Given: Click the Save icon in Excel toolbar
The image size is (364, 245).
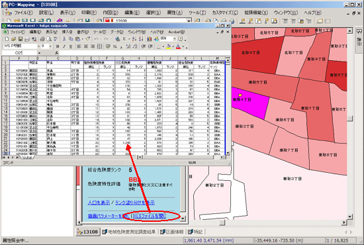Looking at the screenshot, I should pyautogui.click(x=21, y=39).
